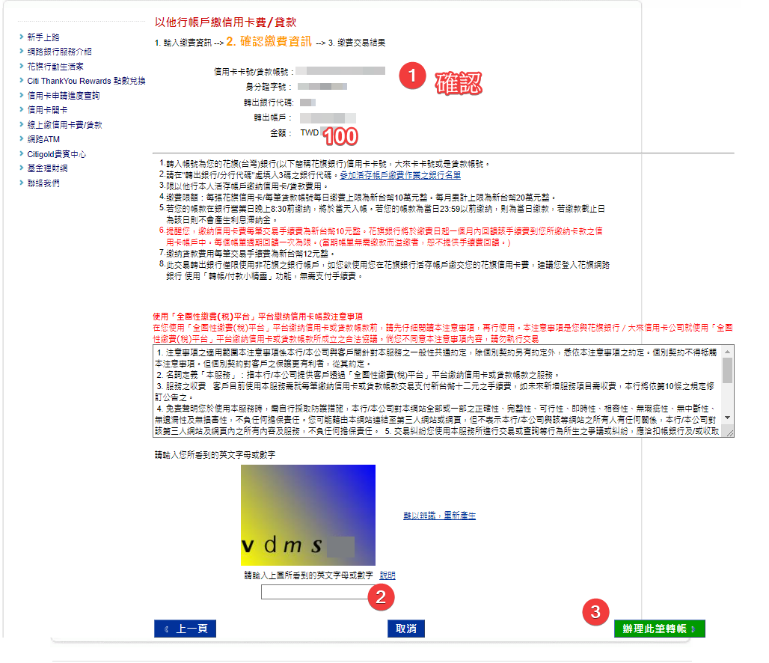The image size is (769, 663).
Task: Submit with 辦理此筆轉帳 green button
Action: (659, 629)
